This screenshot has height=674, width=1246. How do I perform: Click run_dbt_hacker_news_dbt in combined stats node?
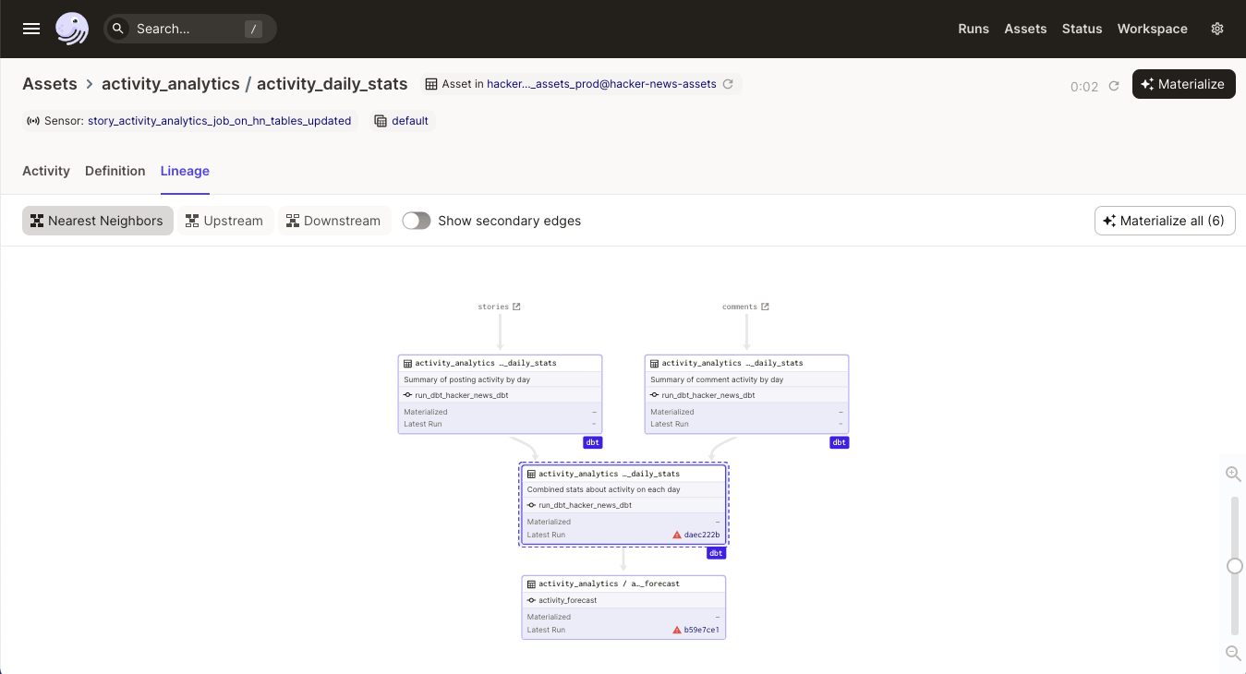click(585, 505)
